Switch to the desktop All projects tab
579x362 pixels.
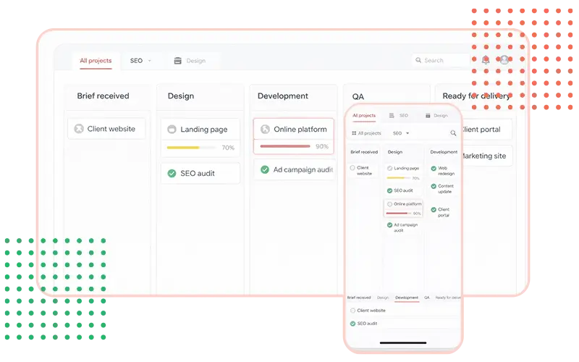coord(96,61)
